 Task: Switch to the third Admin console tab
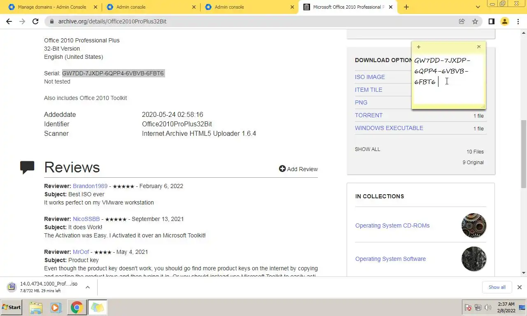click(249, 7)
